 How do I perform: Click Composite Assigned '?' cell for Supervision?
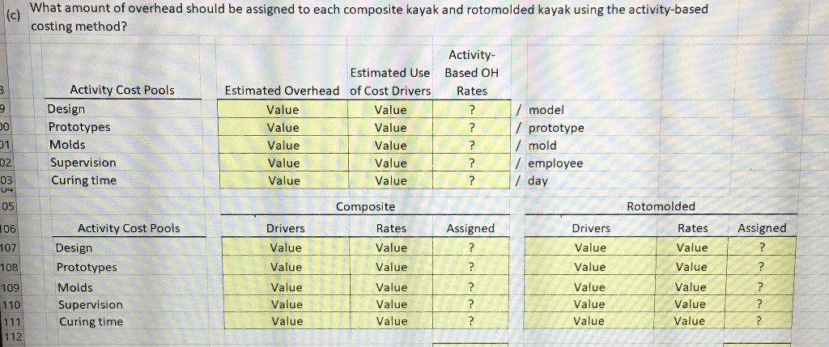point(471,304)
